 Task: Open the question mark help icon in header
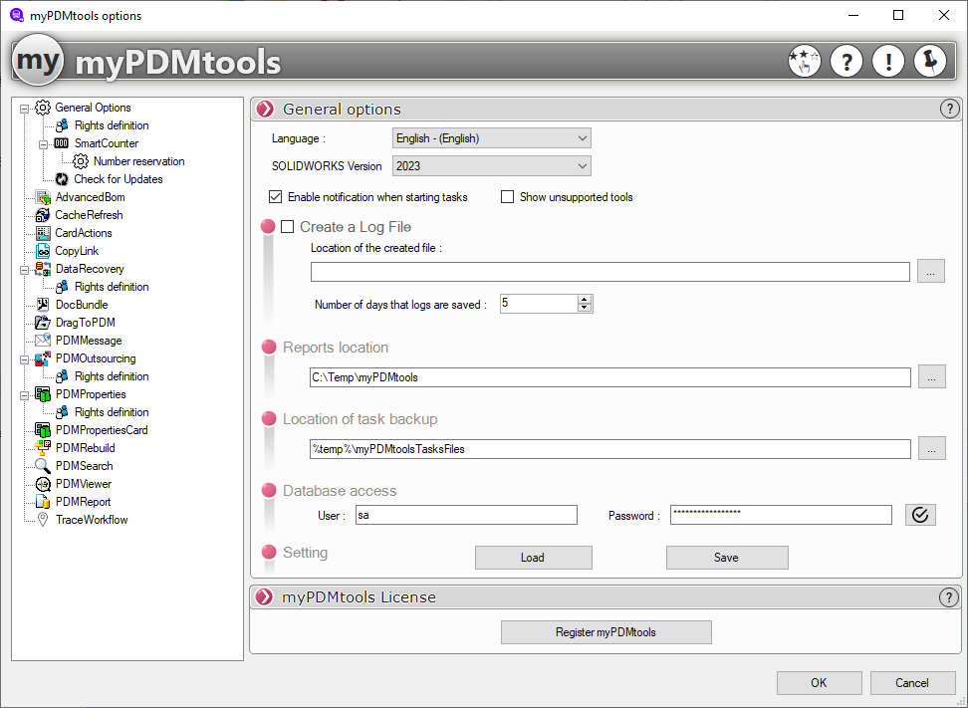(x=847, y=62)
